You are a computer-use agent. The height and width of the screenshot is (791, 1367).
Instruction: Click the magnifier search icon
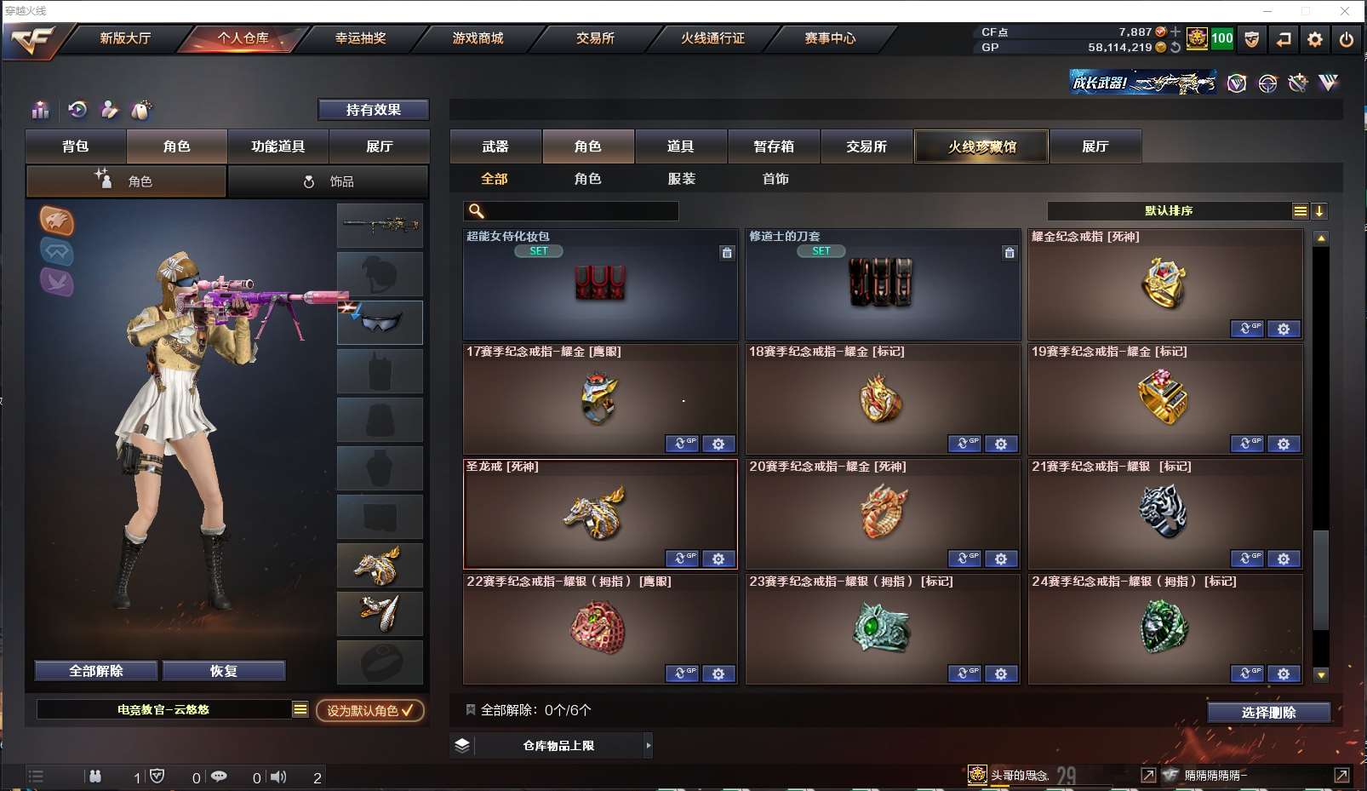(x=477, y=211)
